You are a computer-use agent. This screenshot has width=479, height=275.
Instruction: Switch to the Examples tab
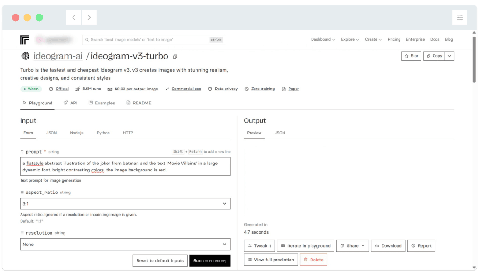coord(102,103)
